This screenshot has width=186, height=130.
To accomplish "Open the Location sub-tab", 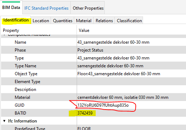I will click(41, 21).
